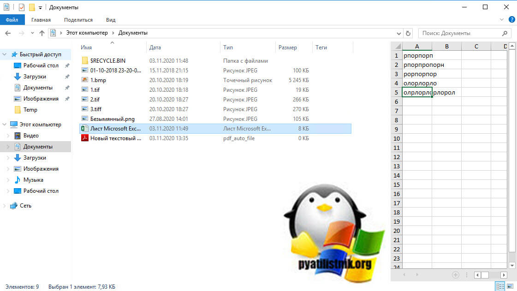Select the Лист Microsoft Excel file icon
This screenshot has height=291, width=517.
click(x=85, y=129)
